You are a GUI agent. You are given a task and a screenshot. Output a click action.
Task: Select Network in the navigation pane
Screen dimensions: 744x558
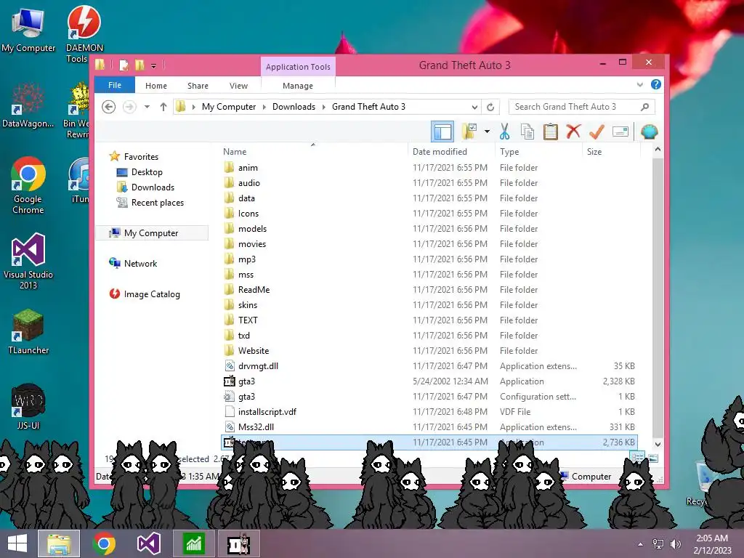point(134,263)
